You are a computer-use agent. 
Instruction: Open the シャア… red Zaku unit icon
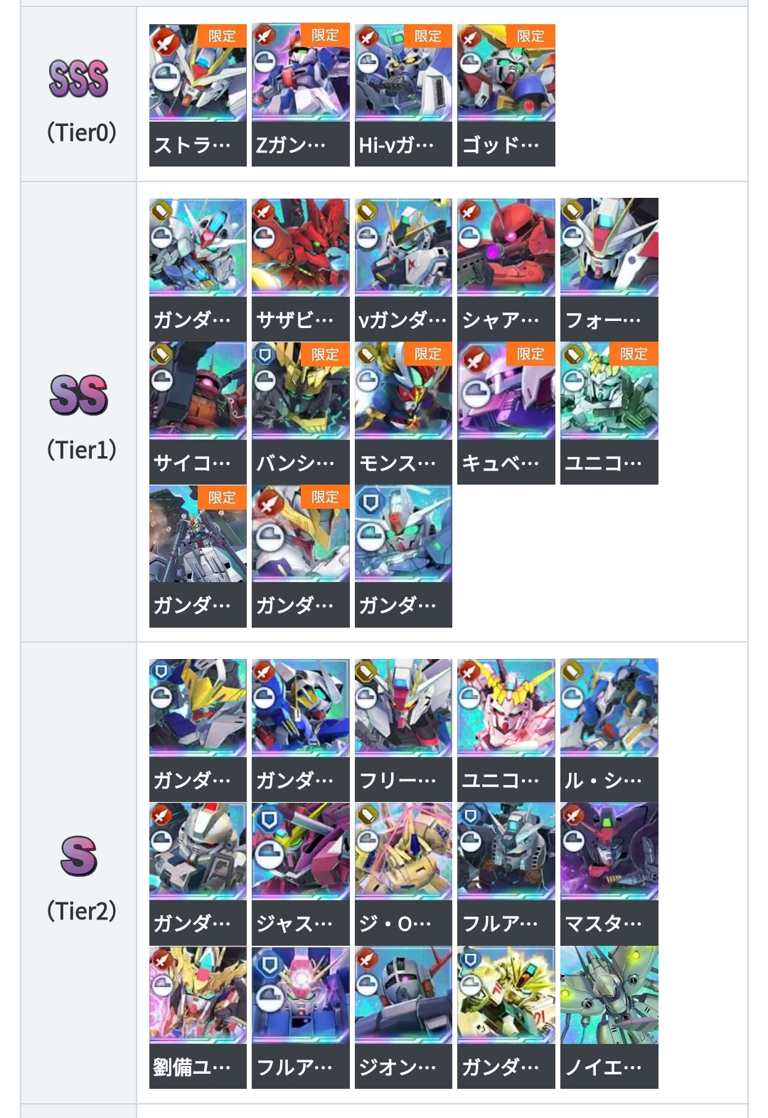(x=506, y=247)
